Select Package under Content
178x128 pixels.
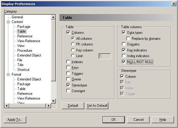[24, 27]
